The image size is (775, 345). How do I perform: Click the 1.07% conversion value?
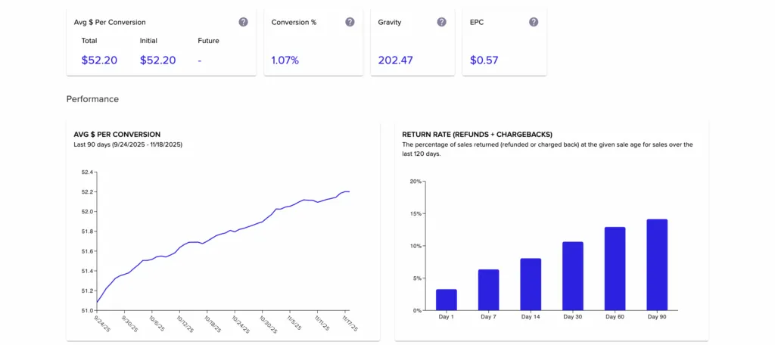[285, 60]
